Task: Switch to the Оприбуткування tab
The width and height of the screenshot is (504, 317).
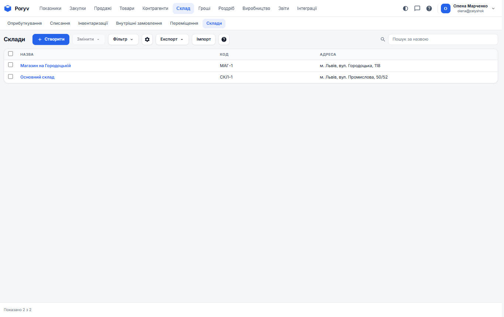Action: tap(25, 24)
